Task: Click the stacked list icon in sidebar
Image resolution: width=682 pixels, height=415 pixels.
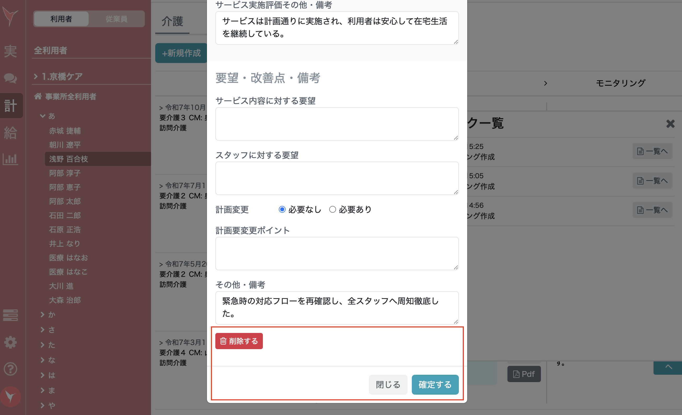Action: (x=10, y=315)
